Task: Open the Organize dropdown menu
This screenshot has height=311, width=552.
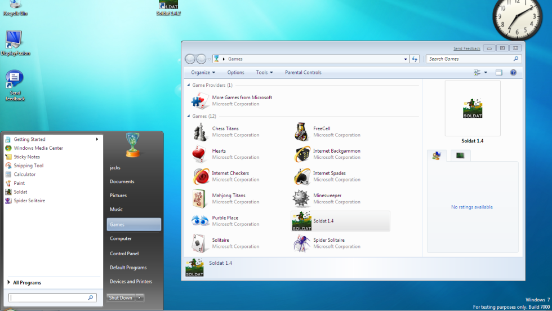Action: pos(203,73)
